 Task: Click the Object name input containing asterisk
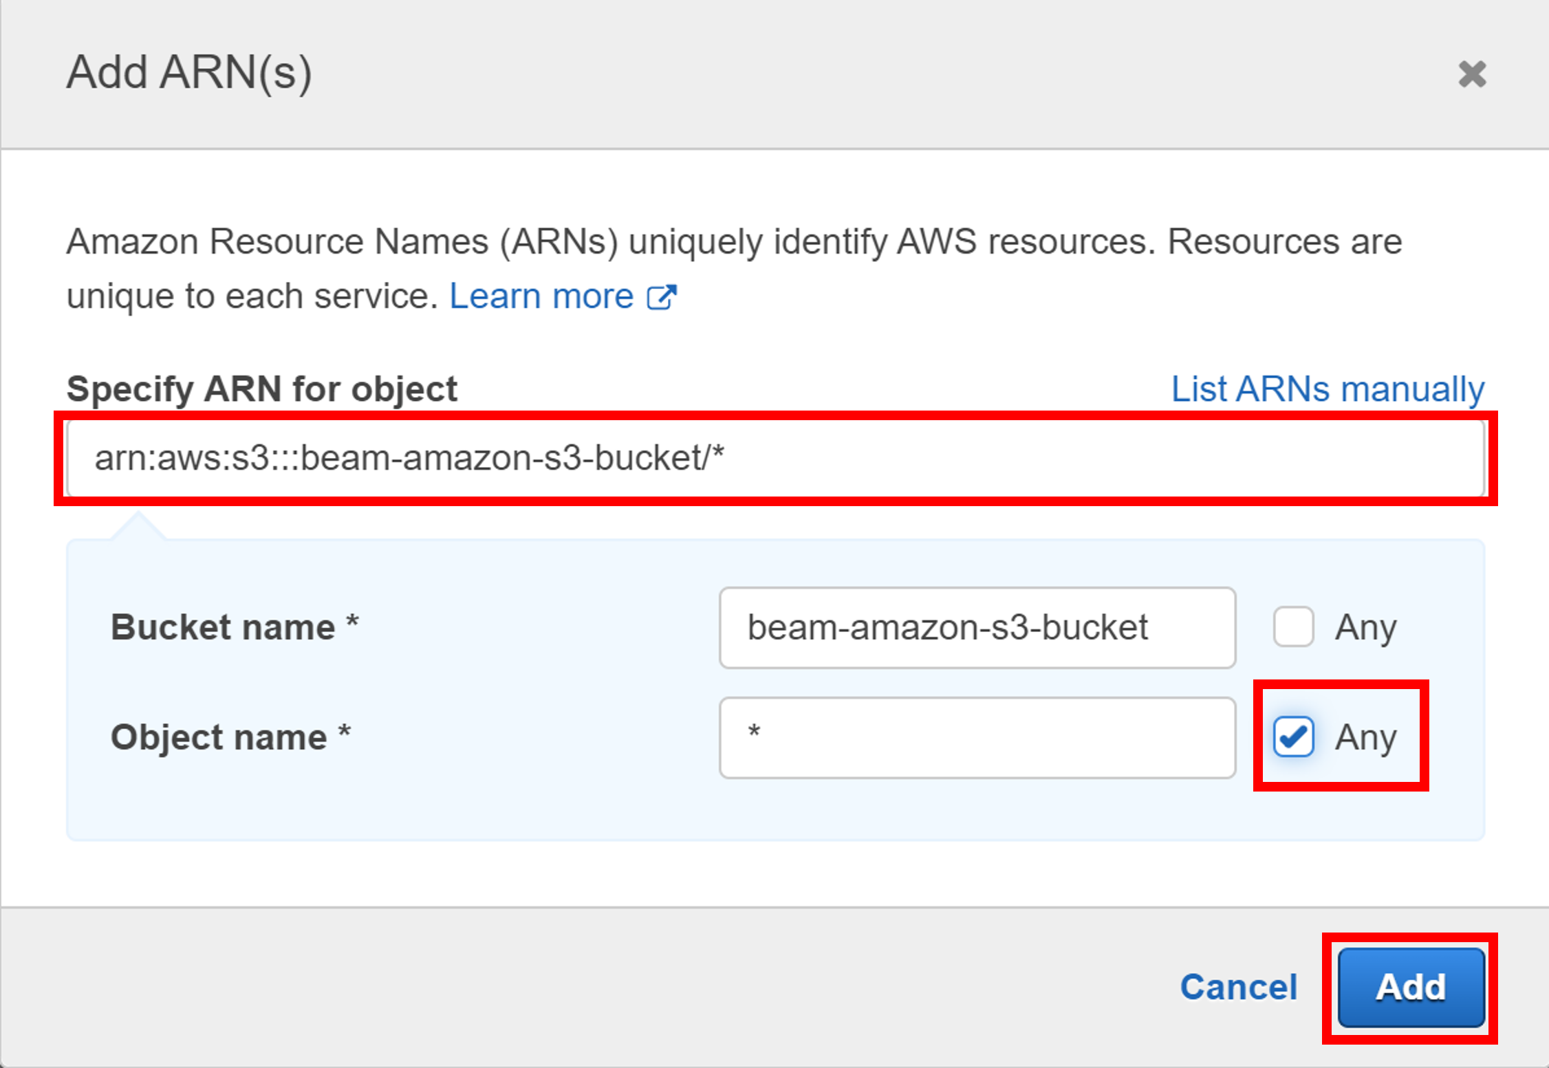click(977, 737)
